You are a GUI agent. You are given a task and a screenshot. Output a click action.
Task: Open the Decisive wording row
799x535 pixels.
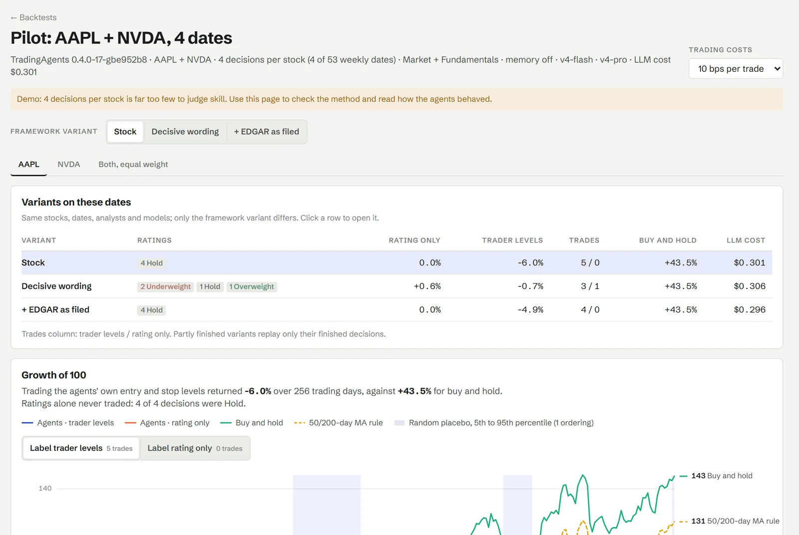click(397, 286)
